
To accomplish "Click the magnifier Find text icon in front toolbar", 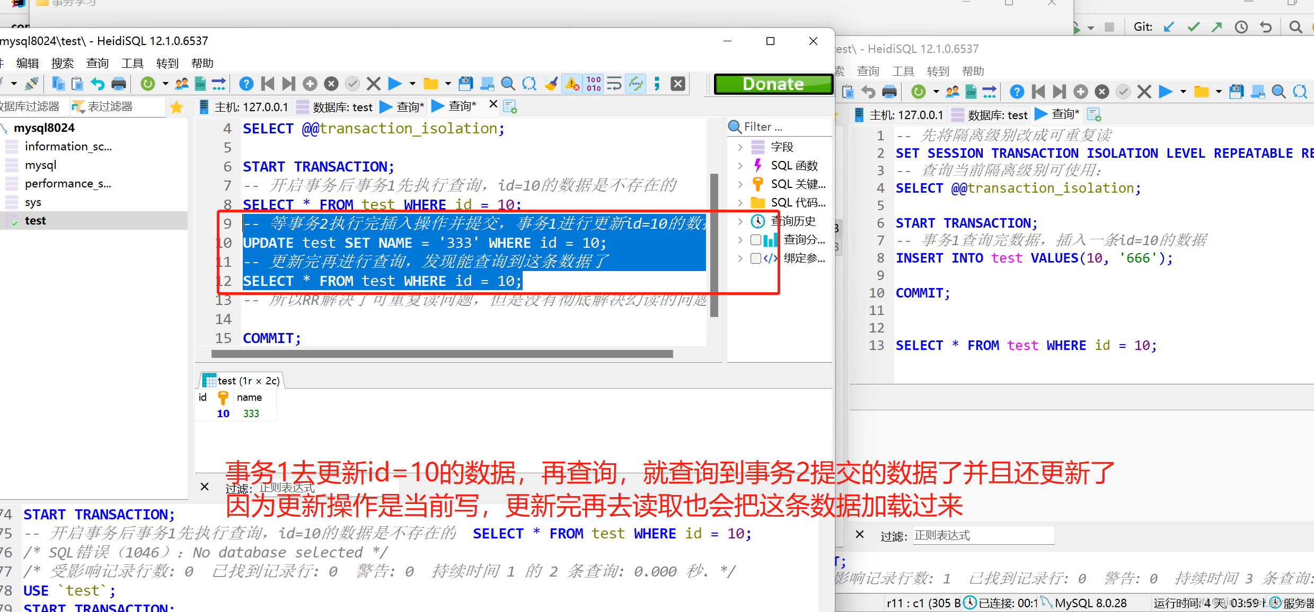I will 508,84.
